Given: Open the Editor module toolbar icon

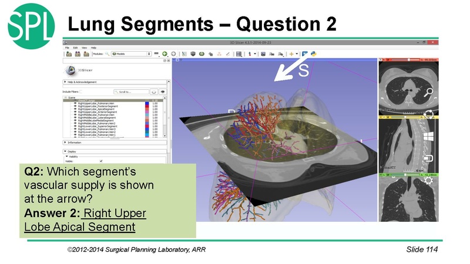Looking at the screenshot, I should click(x=228, y=54).
